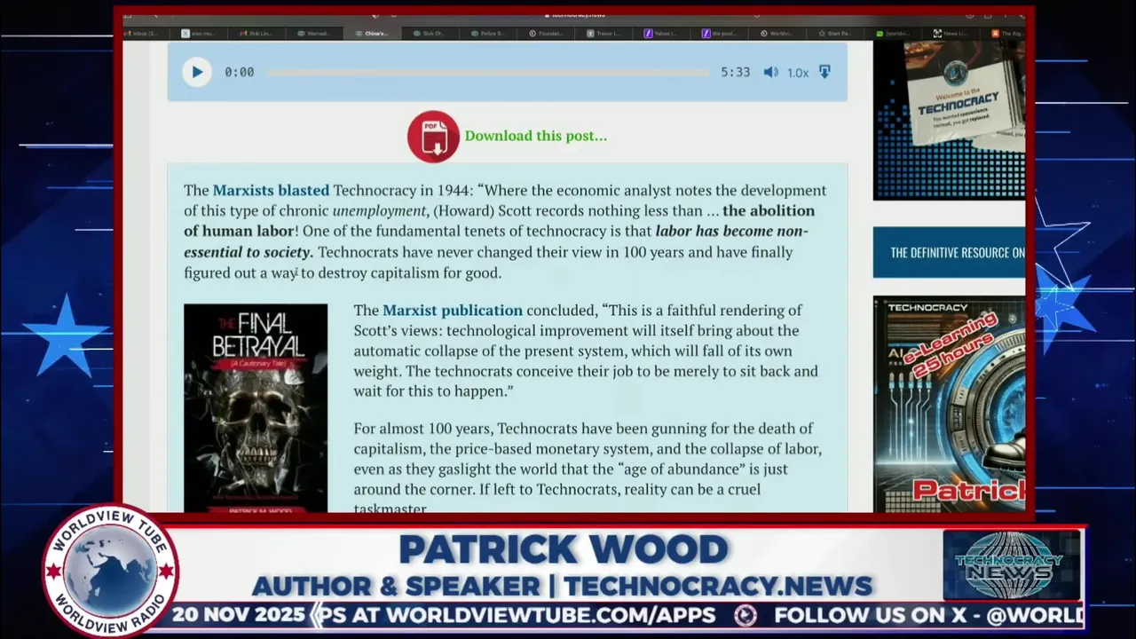Open the 'Welcome to the Technocracy' sidebar image
1136x639 pixels.
(949, 120)
